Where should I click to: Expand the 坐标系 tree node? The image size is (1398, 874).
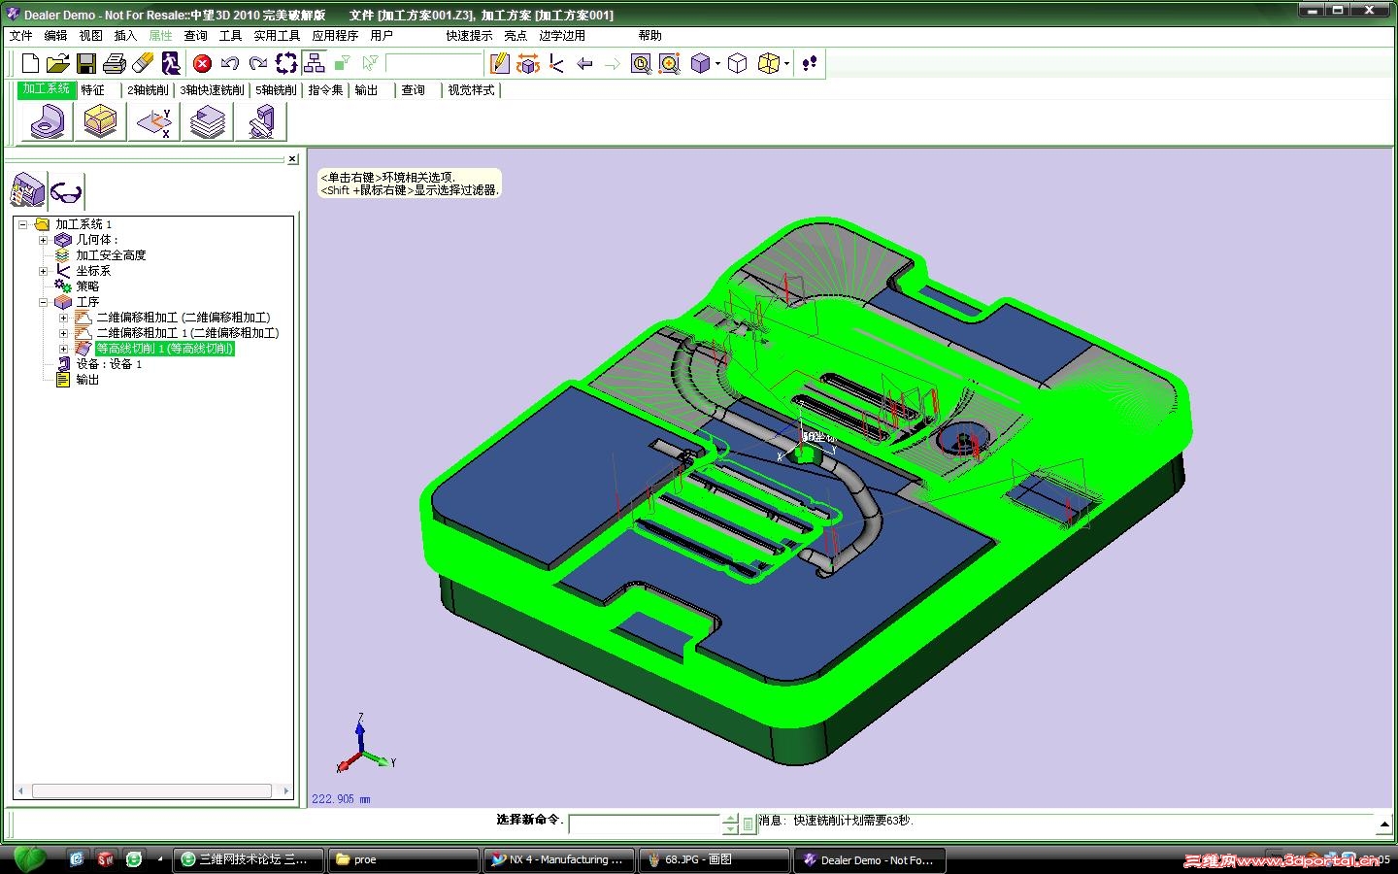point(43,271)
